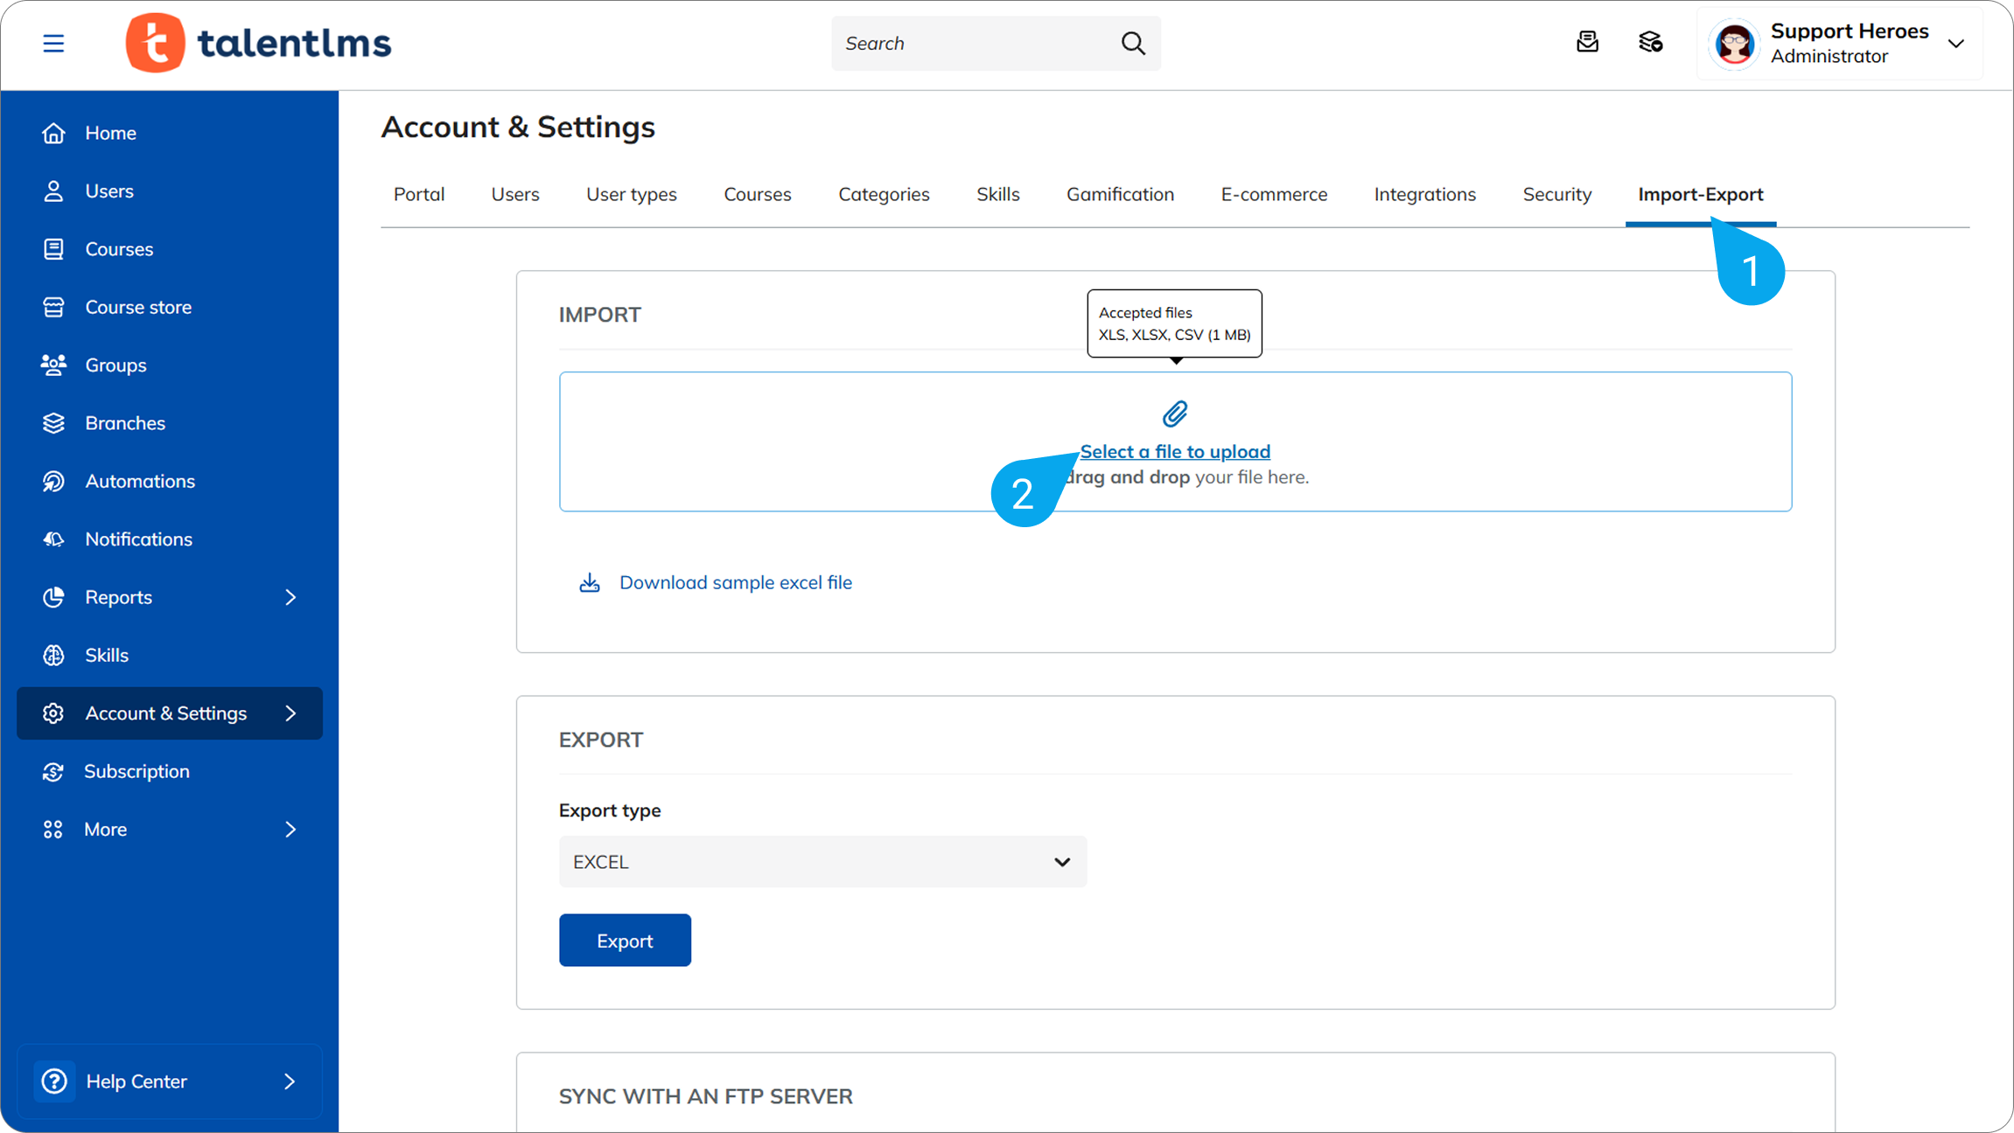Switch to the Security tab
The image size is (2014, 1133).
(1556, 194)
